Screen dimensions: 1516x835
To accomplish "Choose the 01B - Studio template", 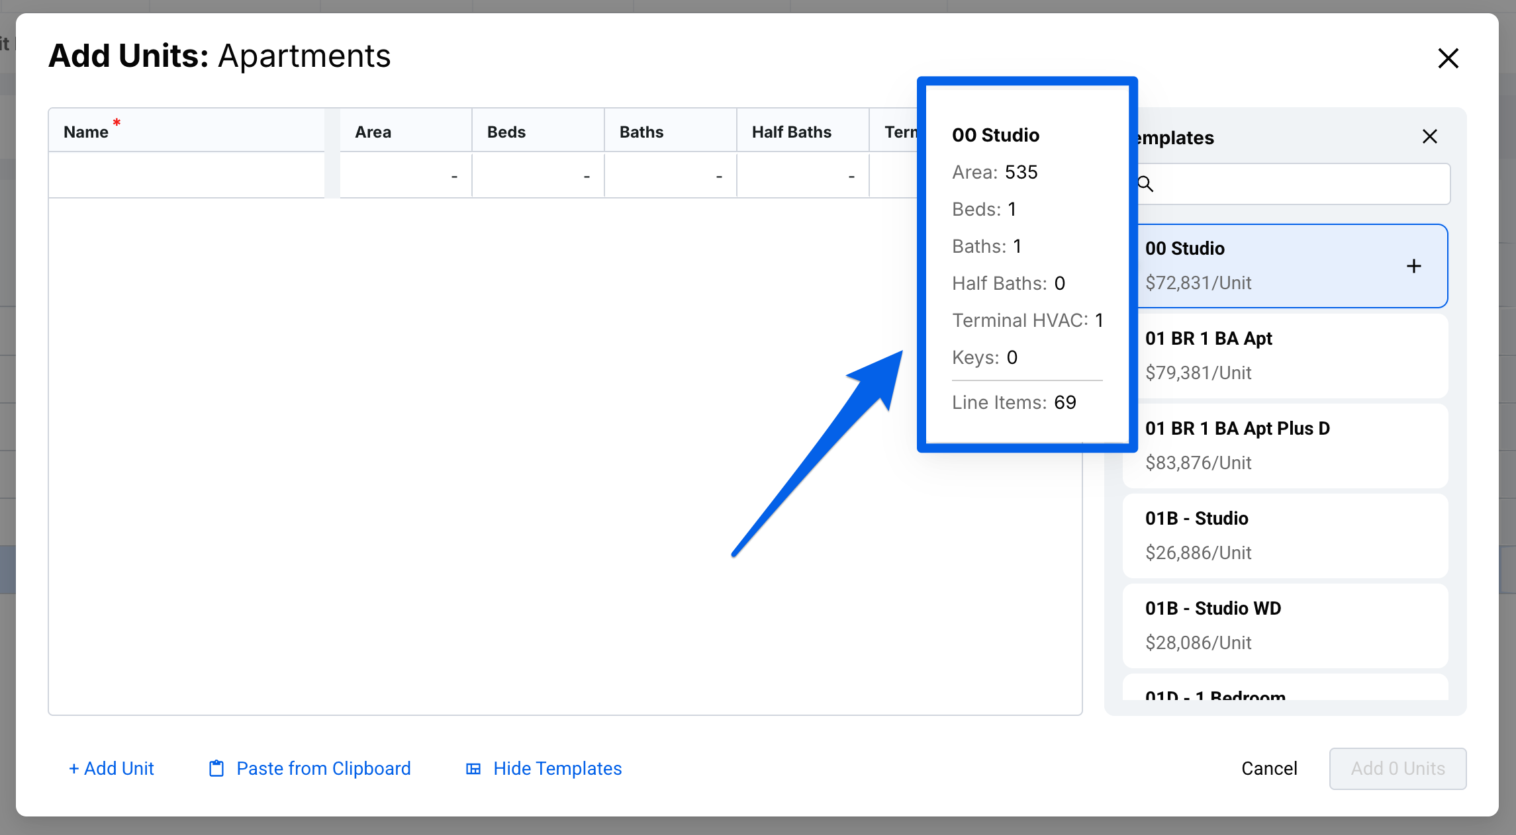I will 1284,535.
